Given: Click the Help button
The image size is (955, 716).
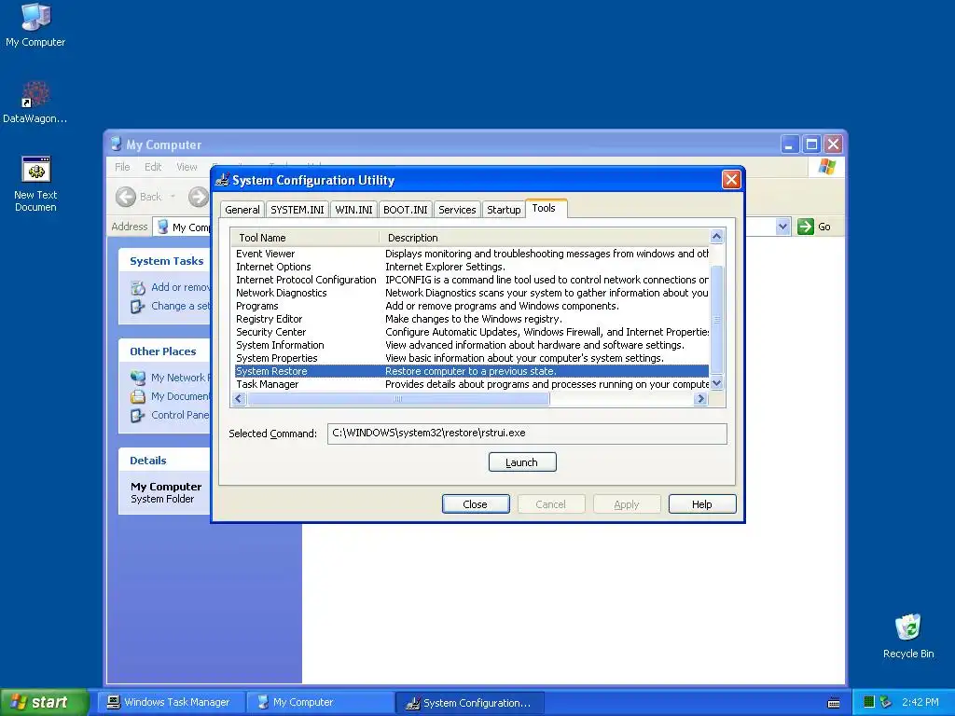Looking at the screenshot, I should pyautogui.click(x=701, y=504).
